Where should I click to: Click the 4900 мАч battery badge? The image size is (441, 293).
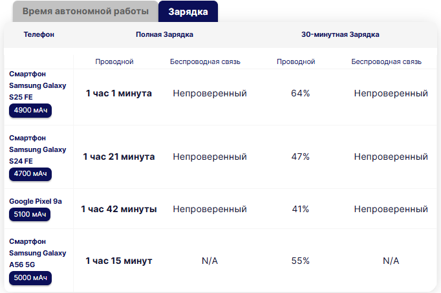[x=30, y=111]
